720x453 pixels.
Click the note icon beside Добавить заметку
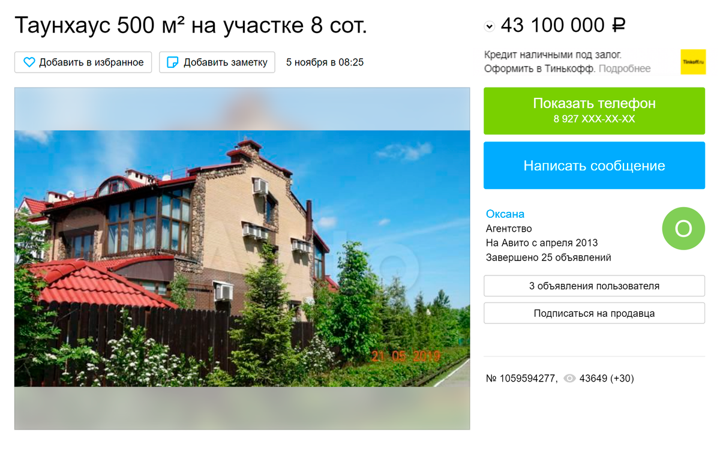[x=172, y=62]
